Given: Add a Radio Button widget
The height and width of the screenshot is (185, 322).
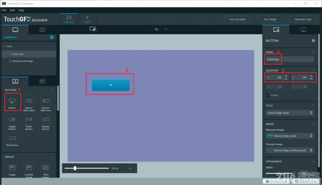Looking at the screenshot, I should [29, 122].
